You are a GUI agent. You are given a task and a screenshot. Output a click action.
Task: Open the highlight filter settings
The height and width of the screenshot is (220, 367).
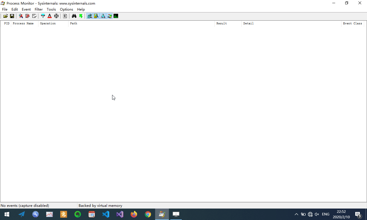tap(49, 16)
